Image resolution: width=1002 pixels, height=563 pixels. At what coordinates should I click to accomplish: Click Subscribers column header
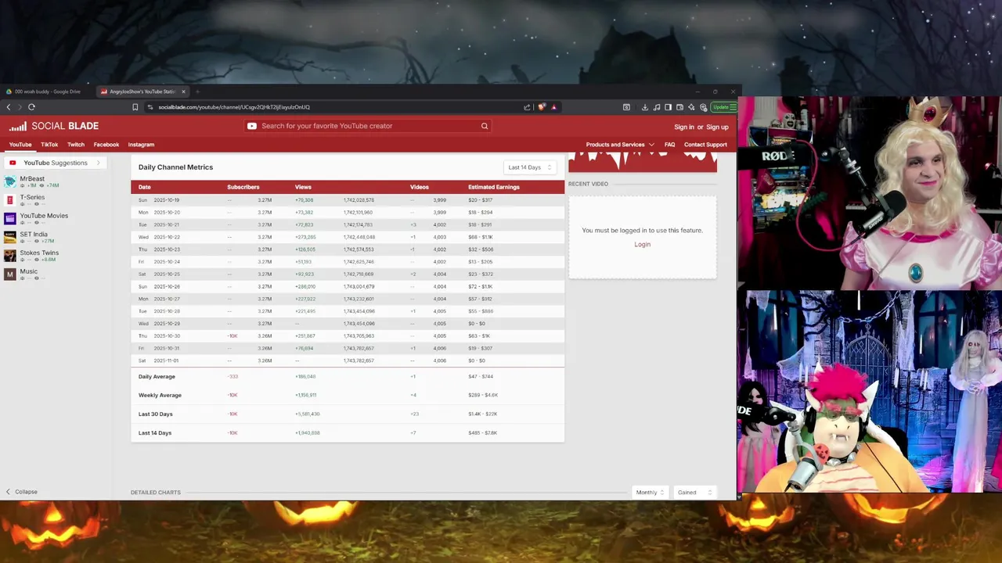coord(243,187)
